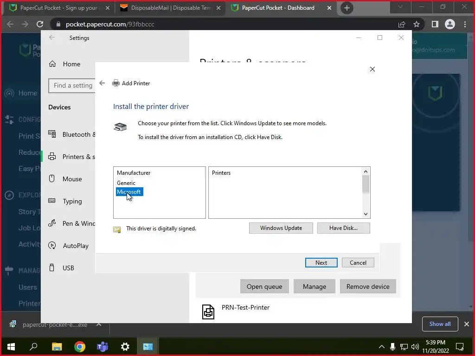Select Generic in the Manufacturer list
The image size is (475, 356).
pyautogui.click(x=126, y=183)
